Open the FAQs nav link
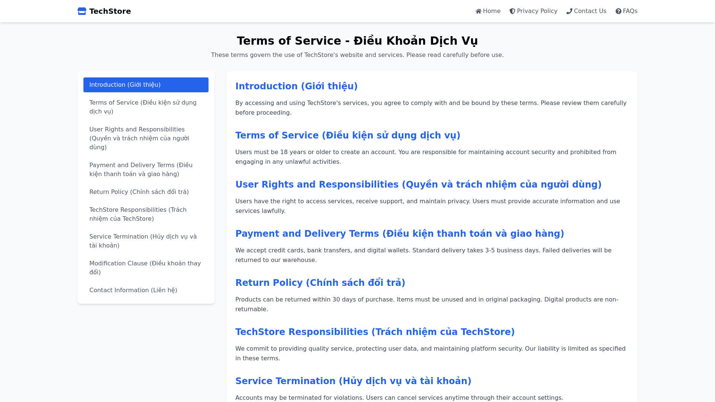The height and width of the screenshot is (402, 715). pyautogui.click(x=630, y=11)
